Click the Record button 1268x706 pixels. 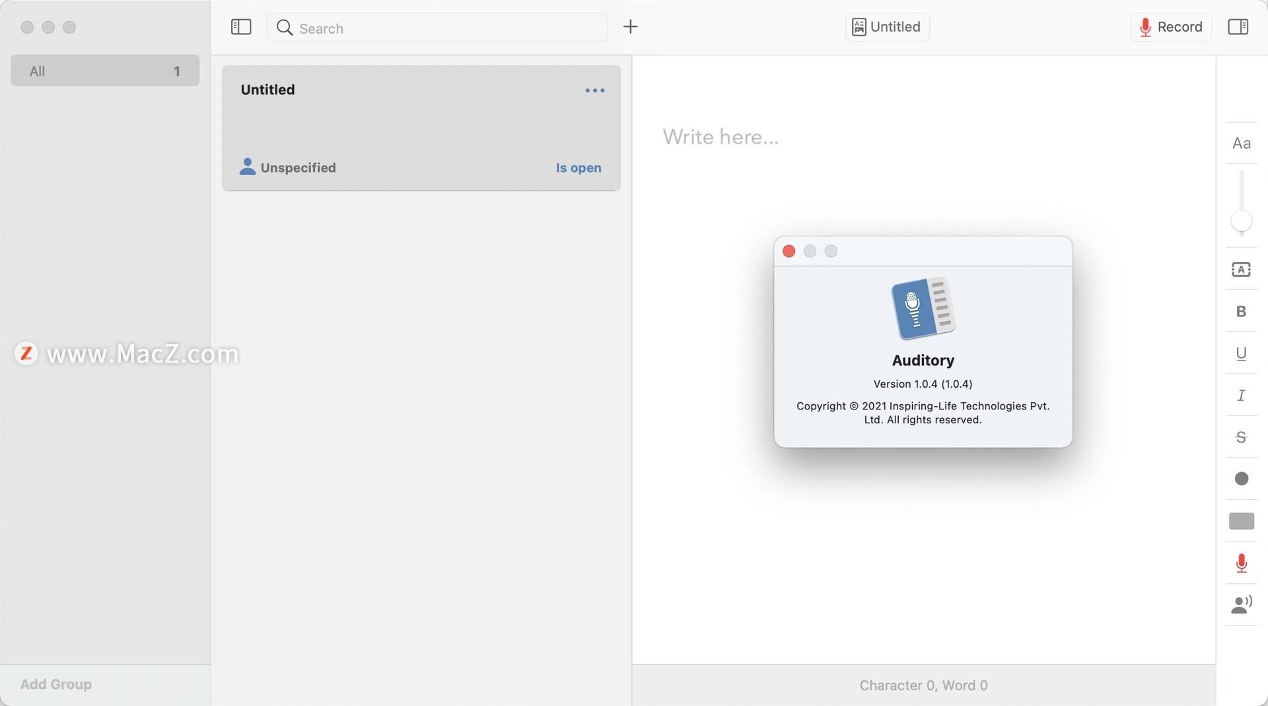[1171, 27]
